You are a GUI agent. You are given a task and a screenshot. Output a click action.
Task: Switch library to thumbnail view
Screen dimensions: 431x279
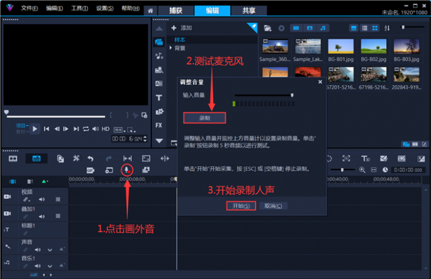[x=375, y=28]
